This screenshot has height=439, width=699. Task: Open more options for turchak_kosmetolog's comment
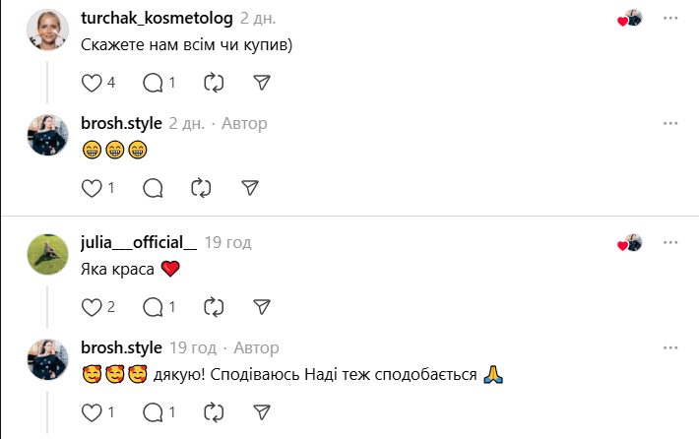[670, 19]
